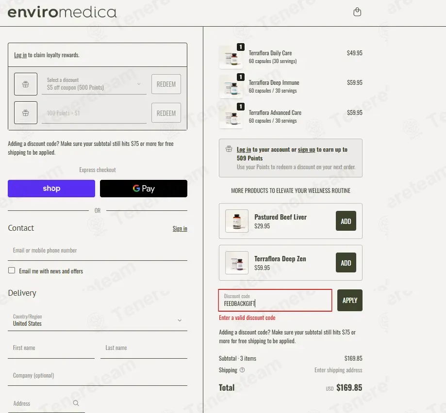Click Log in link in points banner

(244, 149)
